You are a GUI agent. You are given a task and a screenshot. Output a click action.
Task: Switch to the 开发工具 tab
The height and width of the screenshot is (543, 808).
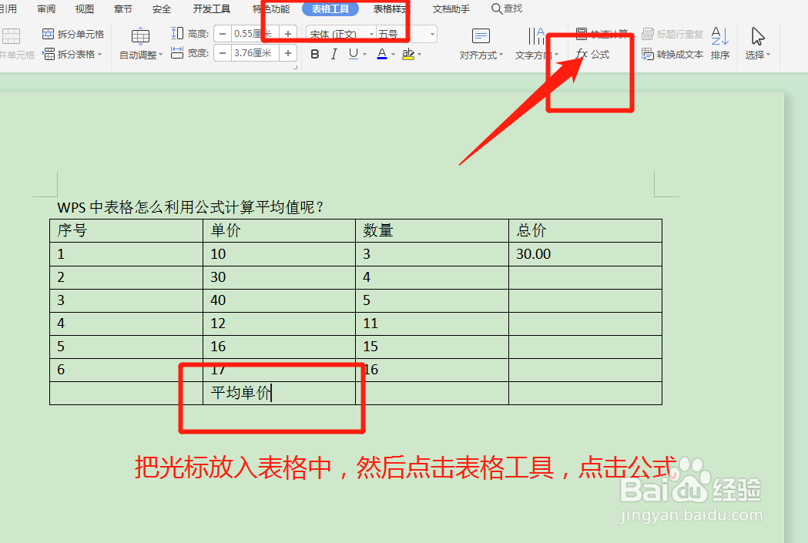tap(212, 8)
